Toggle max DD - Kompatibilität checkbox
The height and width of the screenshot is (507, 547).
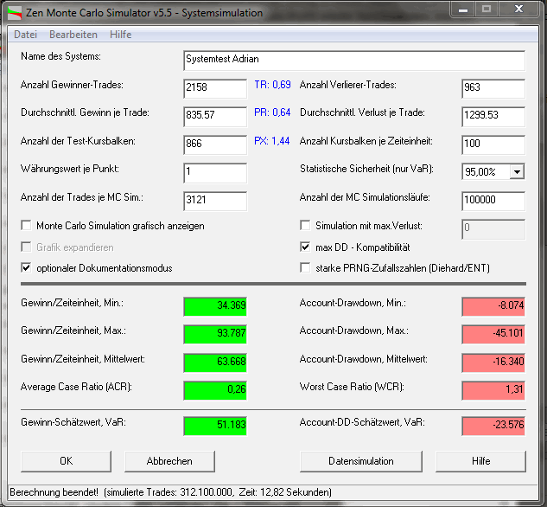(305, 247)
